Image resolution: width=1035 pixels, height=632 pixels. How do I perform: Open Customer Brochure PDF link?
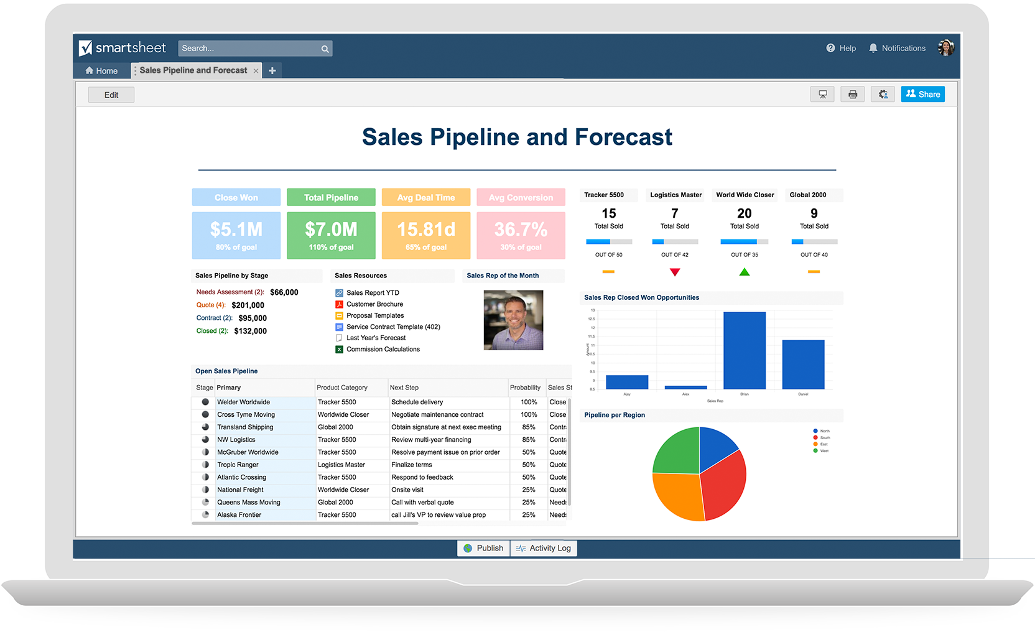click(x=374, y=304)
